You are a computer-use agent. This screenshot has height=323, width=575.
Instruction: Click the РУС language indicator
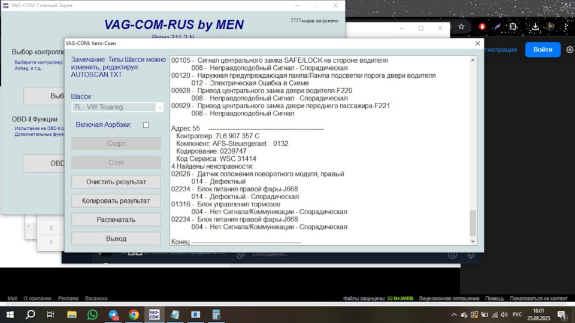click(x=517, y=315)
